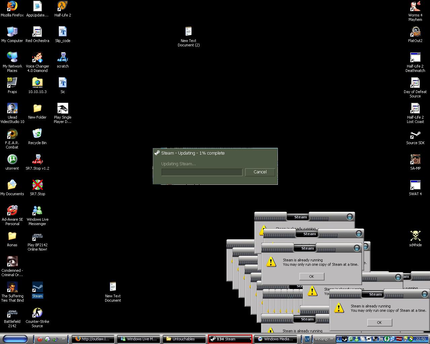Open the Counter-Strike Source desktop icon
430x344 pixels.
coord(37,313)
